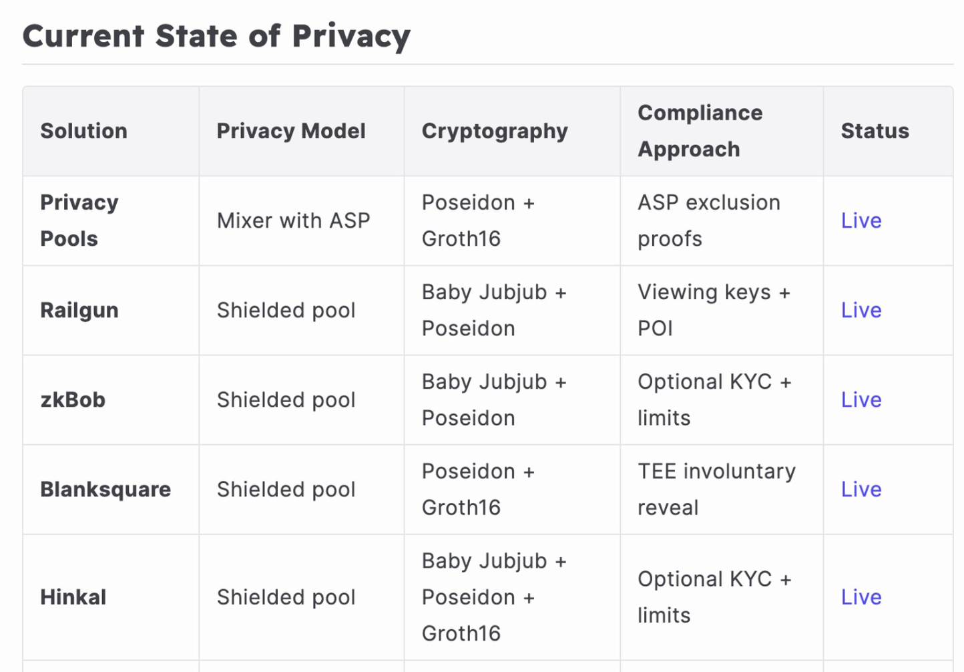
Task: Click the Mixer with ASP cell
Action: 293,221
